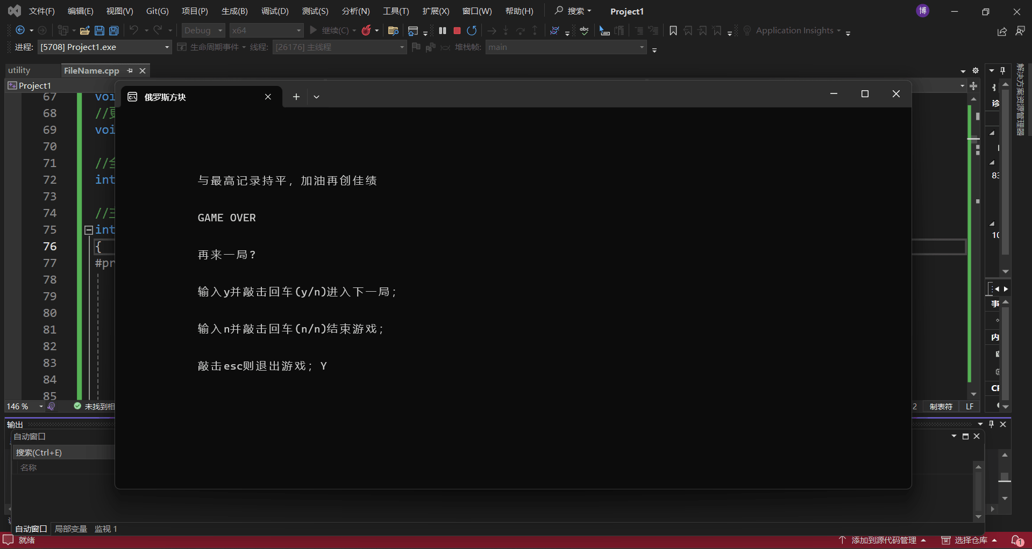Viewport: 1032px width, 549px height.
Task: Switch to the 局部变量 tab
Action: (x=71, y=529)
